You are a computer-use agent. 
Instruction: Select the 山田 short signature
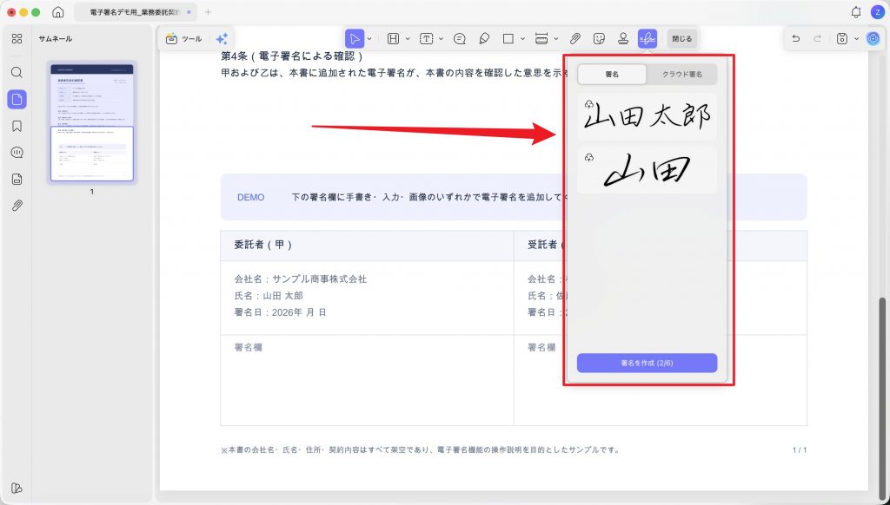(647, 170)
